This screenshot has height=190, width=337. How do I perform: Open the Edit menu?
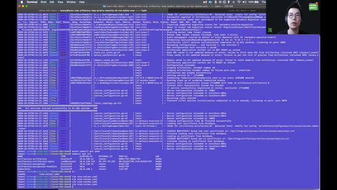point(52,2)
